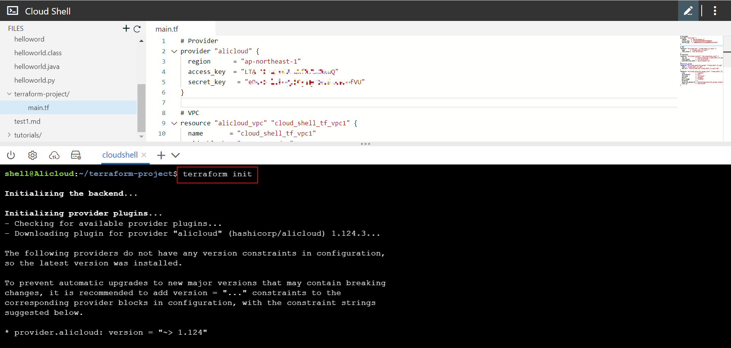Screen dimensions: 731x348
Task: Refresh the FILES list
Action: click(x=137, y=29)
